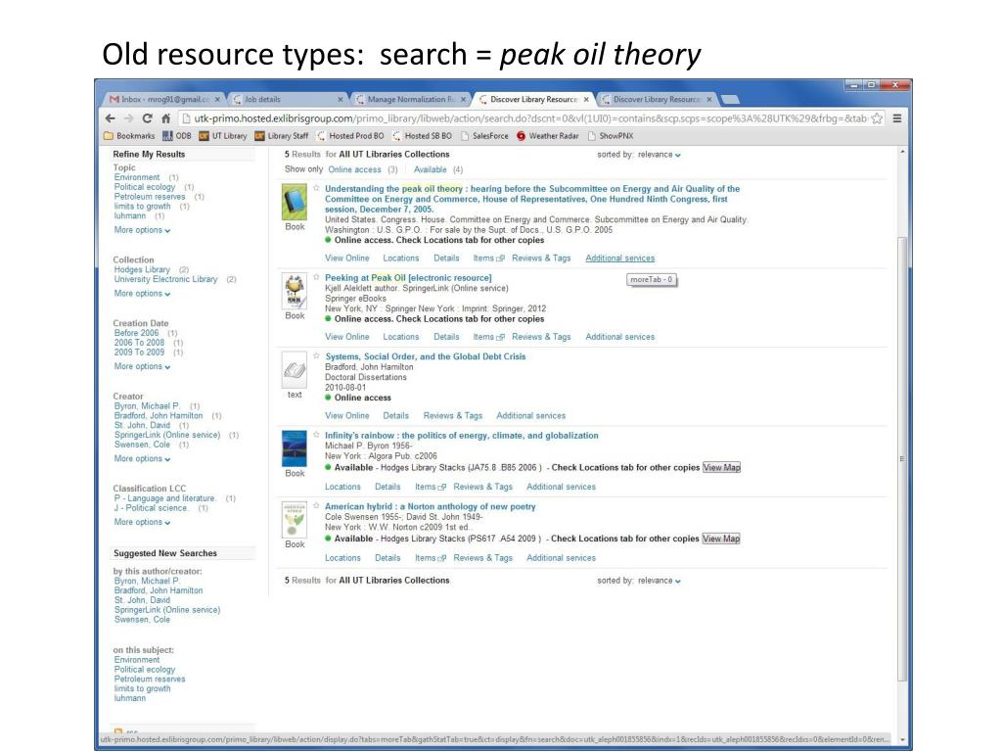Open the Hosted SB BO bookmark
The height and width of the screenshot is (752, 1002).
tap(422, 135)
